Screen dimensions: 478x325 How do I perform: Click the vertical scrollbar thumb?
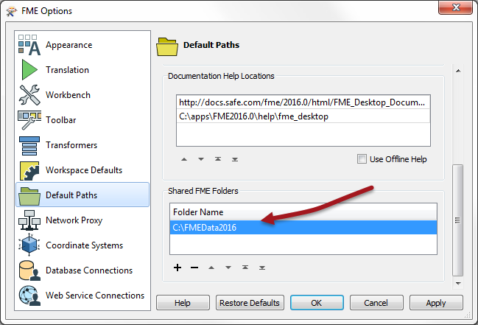point(458,220)
